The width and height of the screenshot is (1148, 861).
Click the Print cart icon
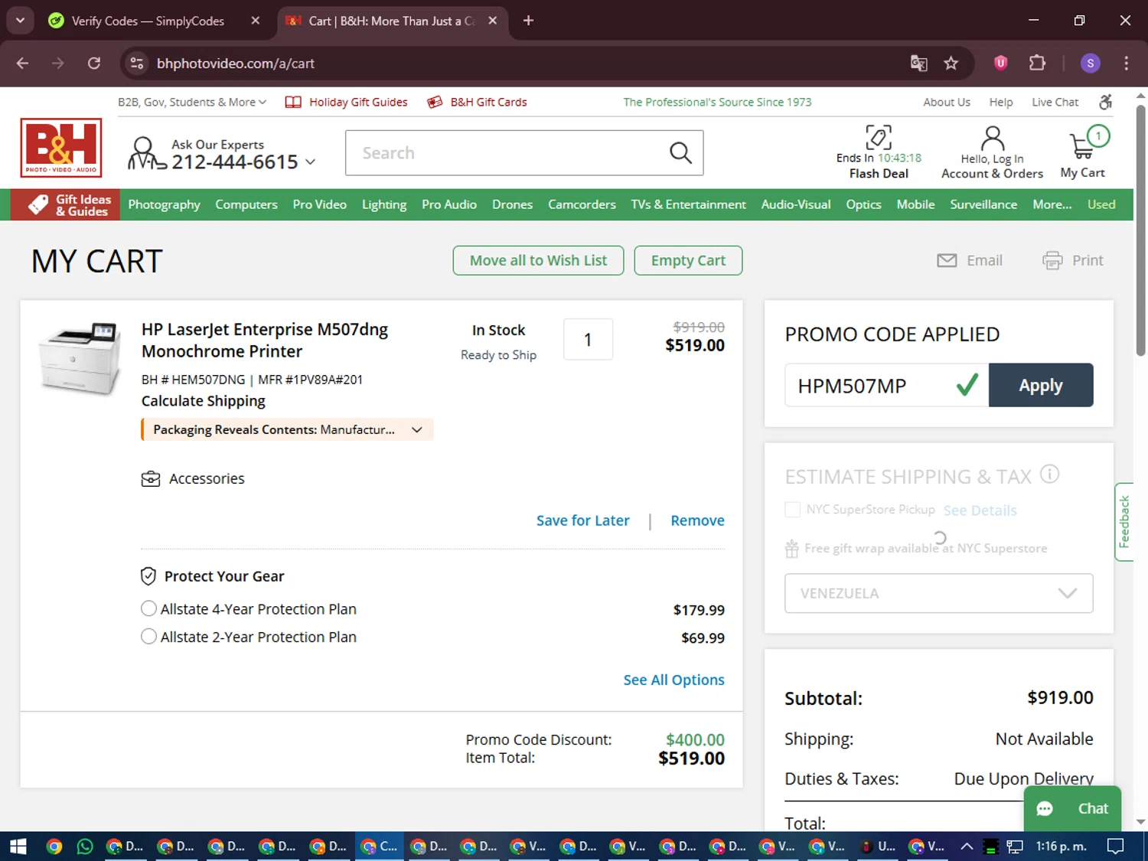pyautogui.click(x=1052, y=260)
